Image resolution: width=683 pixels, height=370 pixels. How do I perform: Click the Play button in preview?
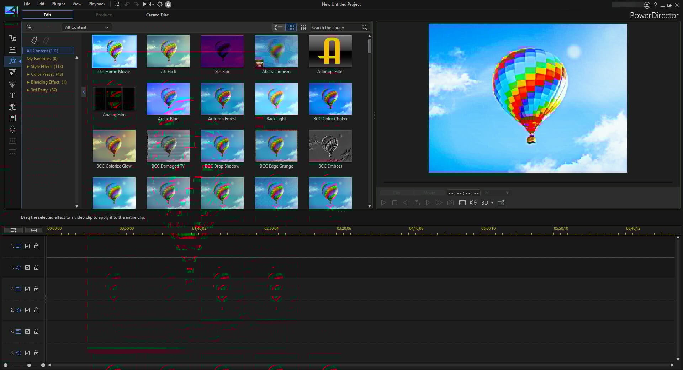[383, 202]
